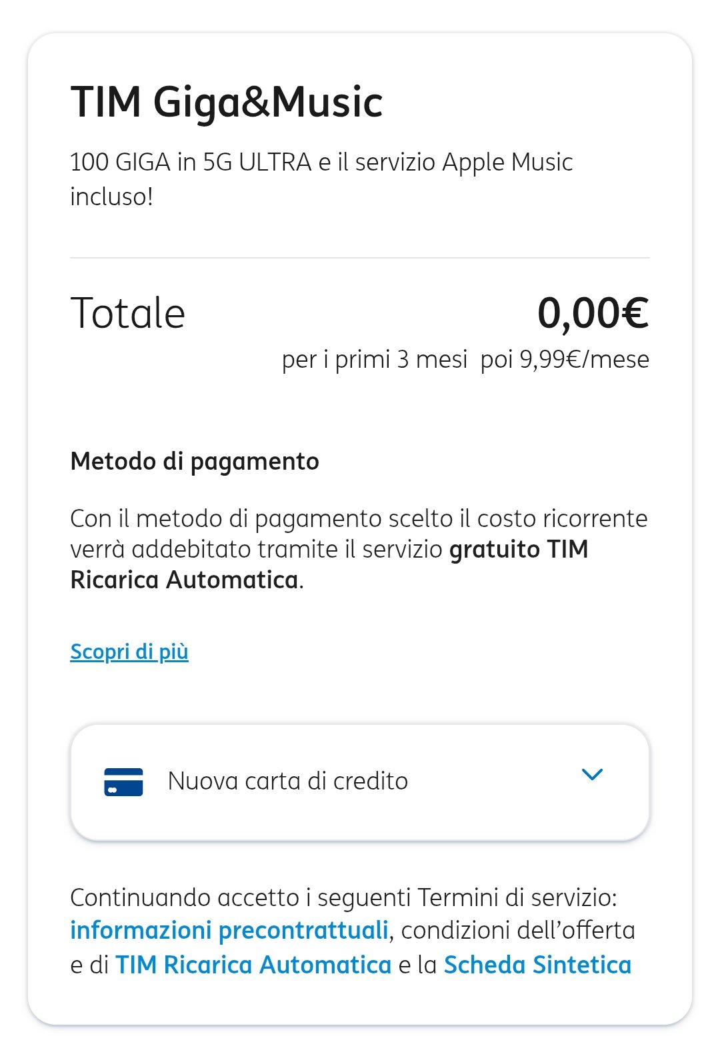The height and width of the screenshot is (1046, 720).
Task: Click the divider line under the offer description
Action: pos(360,257)
